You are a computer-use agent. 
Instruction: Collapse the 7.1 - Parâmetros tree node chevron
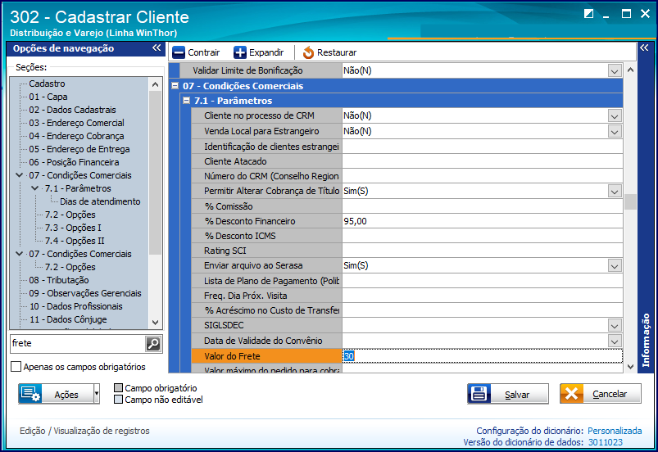tap(35, 188)
